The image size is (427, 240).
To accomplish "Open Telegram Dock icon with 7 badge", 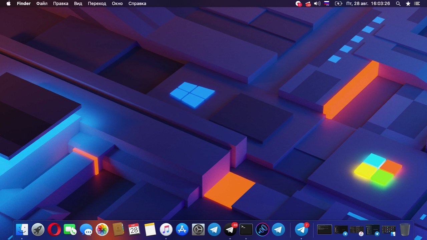I will pos(302,229).
